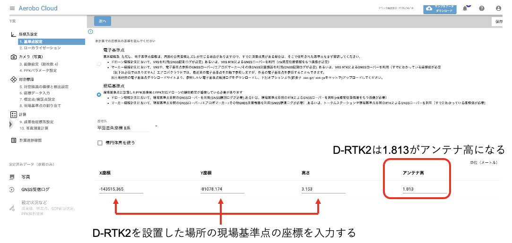Click the 高さ field showing 3.153
The image size is (512, 243).
pyautogui.click(x=323, y=189)
